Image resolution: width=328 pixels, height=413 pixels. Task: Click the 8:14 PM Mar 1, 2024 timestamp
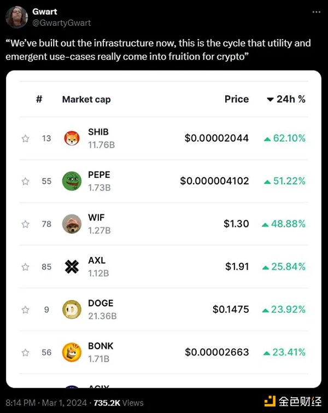pos(47,403)
